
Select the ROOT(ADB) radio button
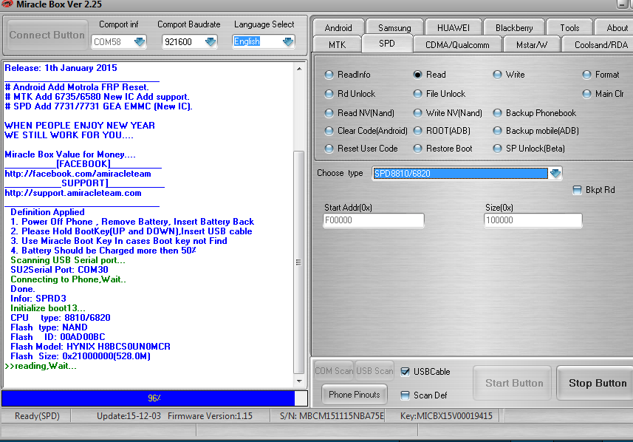click(x=418, y=131)
